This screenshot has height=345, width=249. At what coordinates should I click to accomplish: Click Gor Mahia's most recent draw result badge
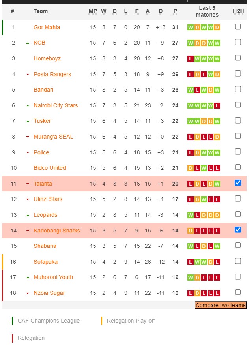pos(217,28)
